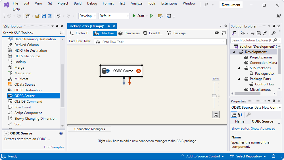Click the Find Samples link
This screenshot has height=160, width=284.
tap(54, 147)
